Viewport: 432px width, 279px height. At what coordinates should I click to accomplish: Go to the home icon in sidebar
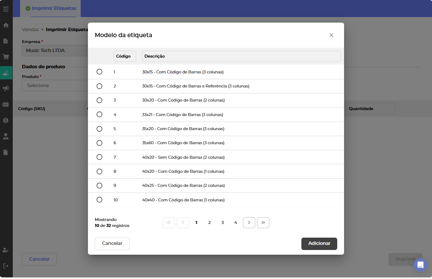[6, 25]
